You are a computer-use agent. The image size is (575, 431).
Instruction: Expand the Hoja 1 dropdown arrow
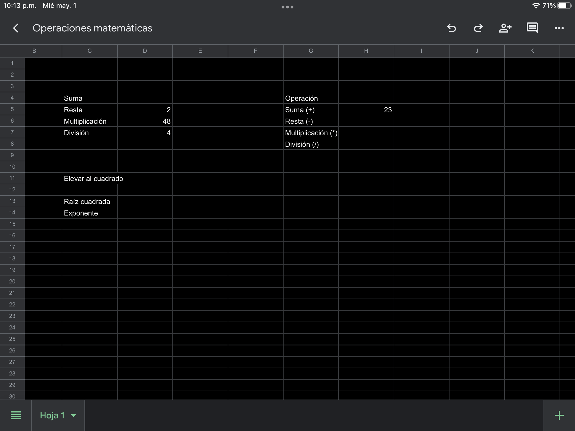pos(74,415)
